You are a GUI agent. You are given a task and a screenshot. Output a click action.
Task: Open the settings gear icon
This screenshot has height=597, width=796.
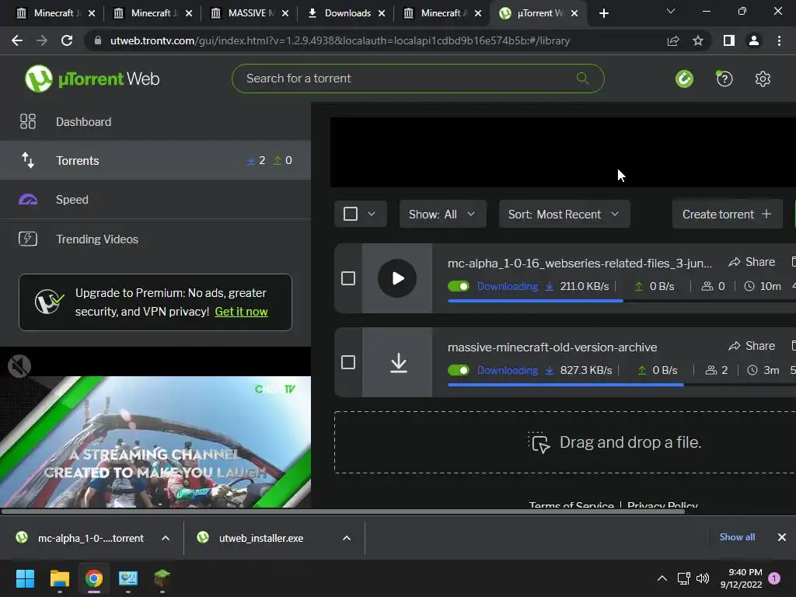coord(763,79)
